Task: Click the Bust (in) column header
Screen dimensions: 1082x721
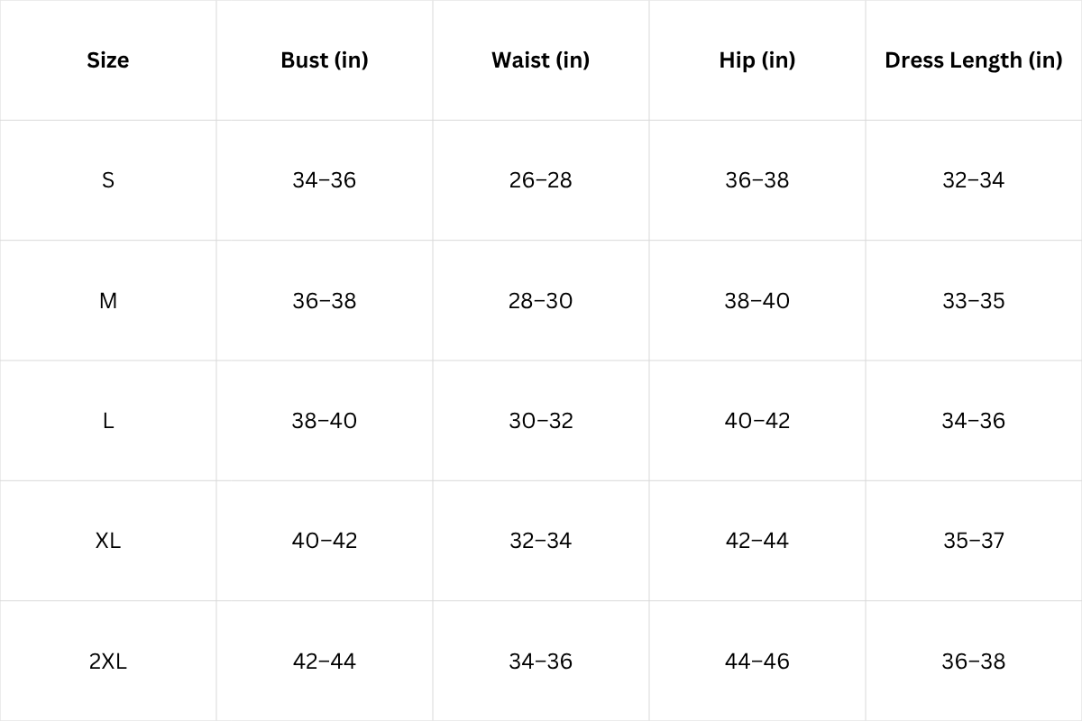Action: (x=325, y=60)
